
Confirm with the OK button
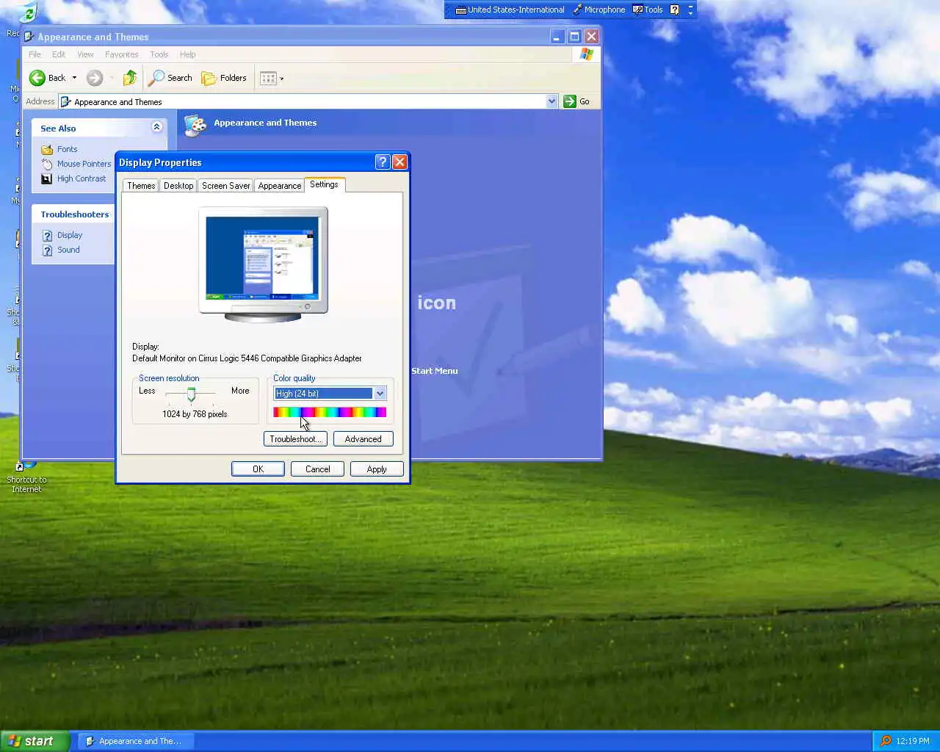(x=258, y=469)
